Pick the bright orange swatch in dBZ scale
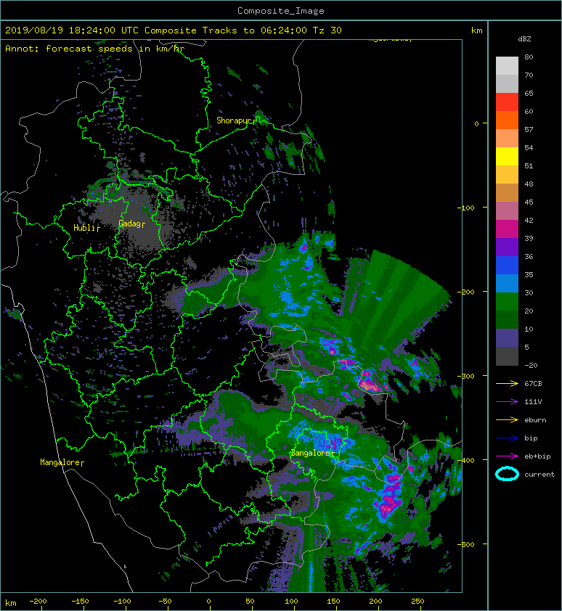 (x=507, y=120)
